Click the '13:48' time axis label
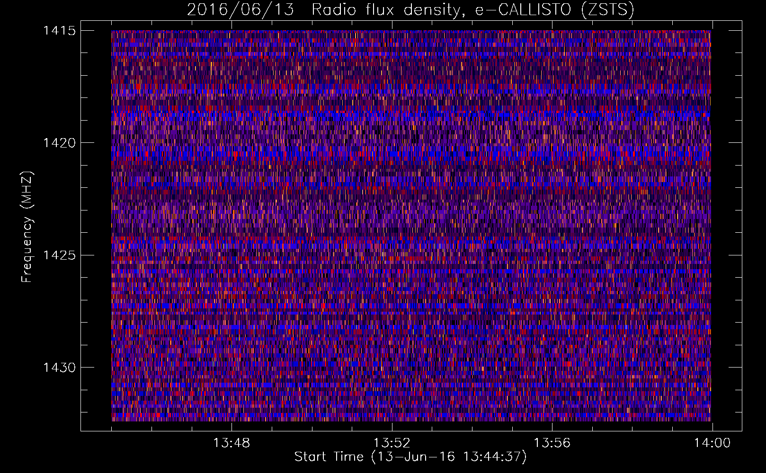The height and width of the screenshot is (473, 766). (x=232, y=443)
